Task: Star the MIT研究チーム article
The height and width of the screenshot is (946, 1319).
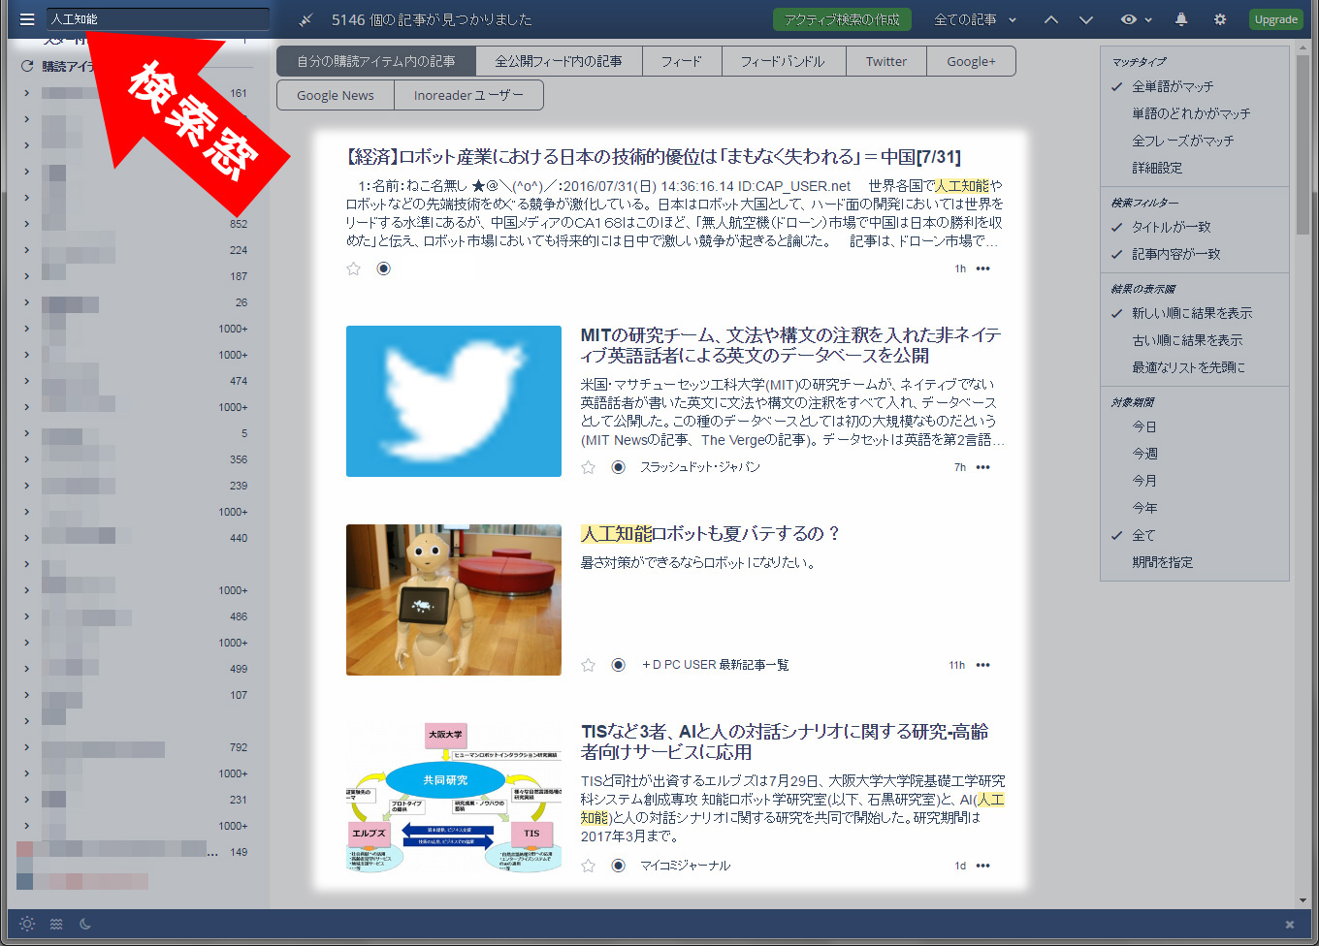Action: [x=588, y=467]
